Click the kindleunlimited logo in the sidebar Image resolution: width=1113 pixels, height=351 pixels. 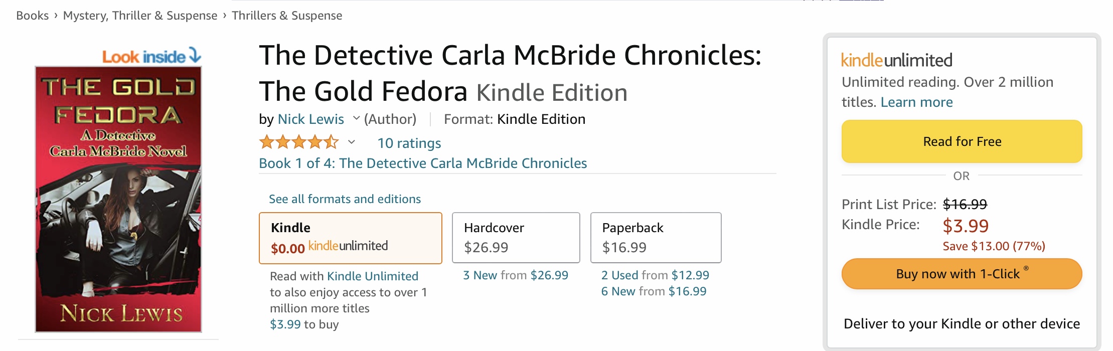point(896,60)
